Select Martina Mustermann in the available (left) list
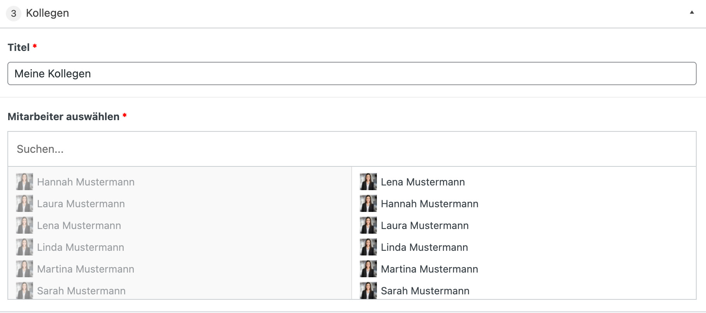This screenshot has width=706, height=313. 86,269
